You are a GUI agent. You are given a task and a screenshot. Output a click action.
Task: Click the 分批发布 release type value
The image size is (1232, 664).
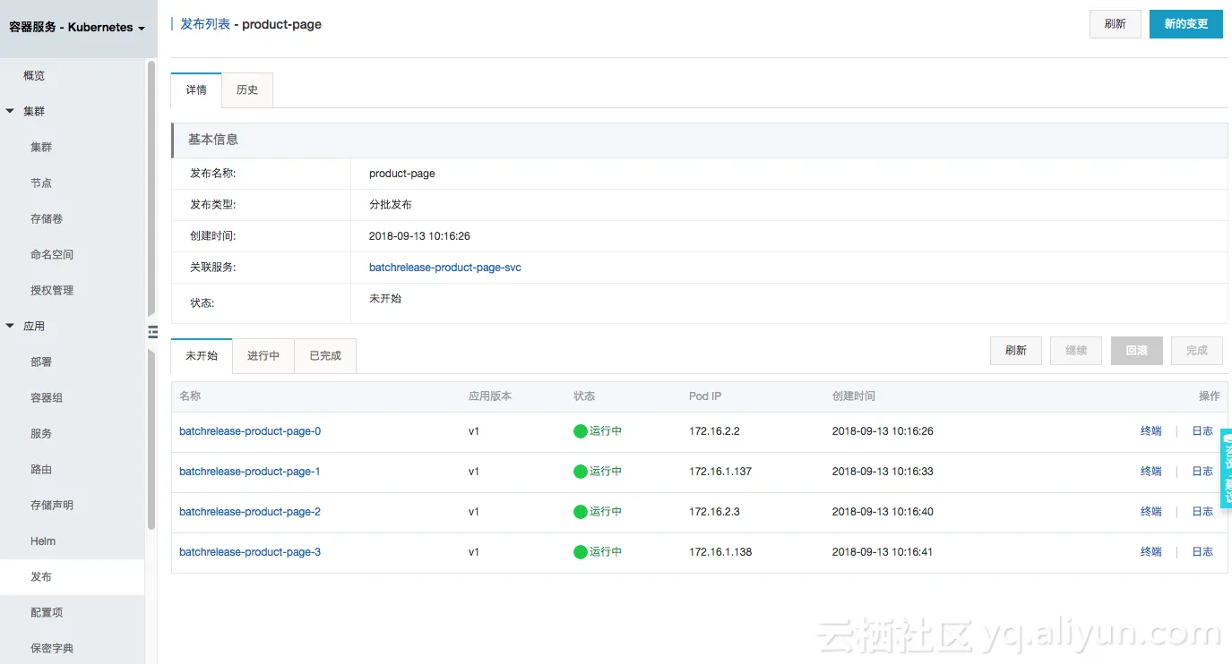coord(391,205)
